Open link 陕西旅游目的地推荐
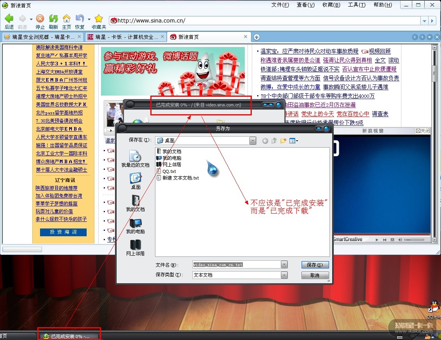The width and height of the screenshot is (441, 340). point(56,188)
